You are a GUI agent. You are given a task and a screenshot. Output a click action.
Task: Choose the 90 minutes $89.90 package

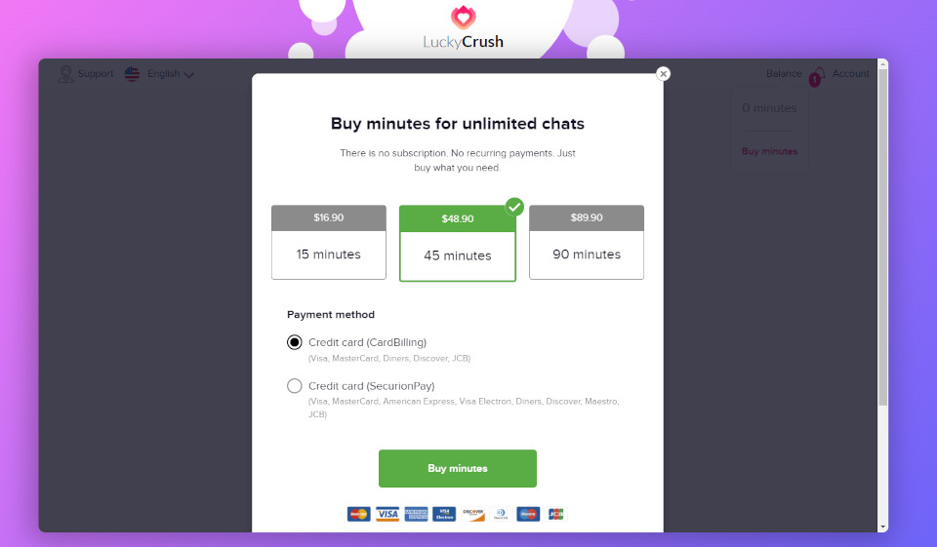pyautogui.click(x=586, y=242)
